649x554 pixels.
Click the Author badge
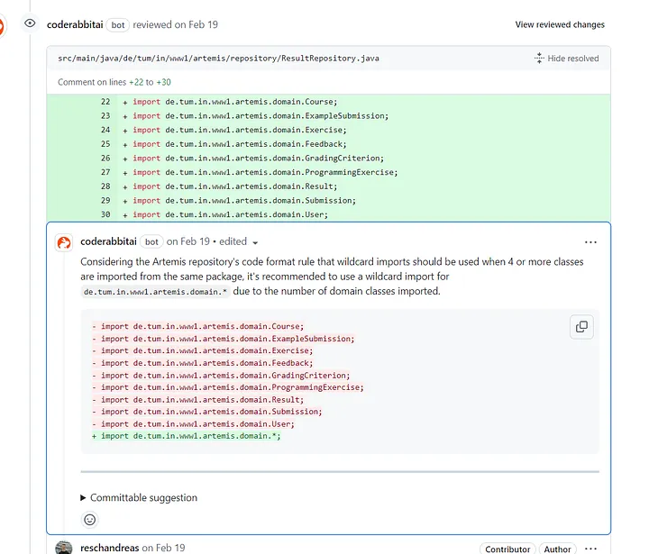click(557, 549)
